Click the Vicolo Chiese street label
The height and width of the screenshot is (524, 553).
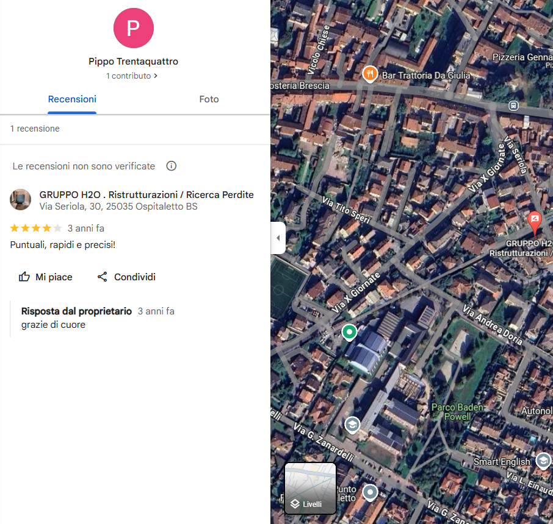tap(318, 49)
